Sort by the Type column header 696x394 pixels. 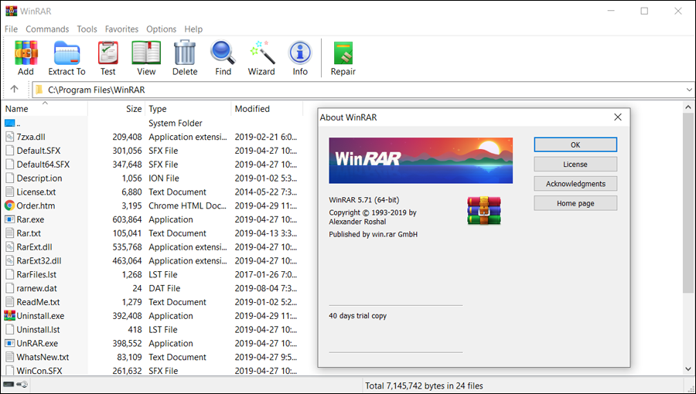[188, 109]
